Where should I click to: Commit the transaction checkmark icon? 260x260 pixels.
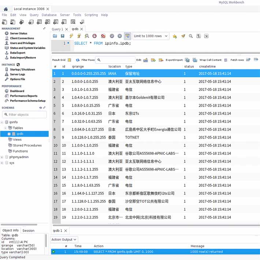(x=112, y=36)
